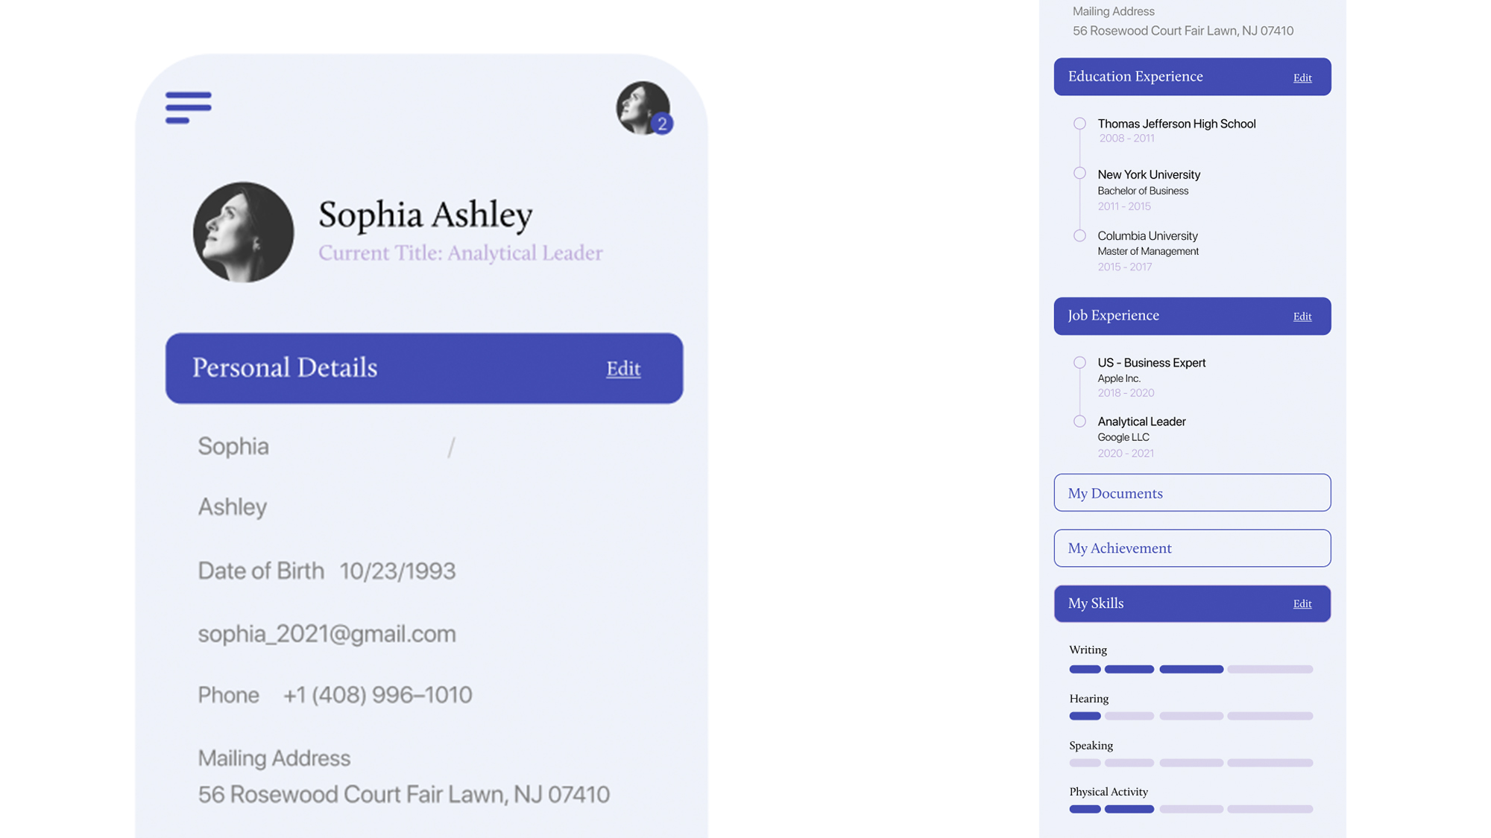The image size is (1491, 838).
Task: Click the Writing skill level bar
Action: click(1191, 669)
